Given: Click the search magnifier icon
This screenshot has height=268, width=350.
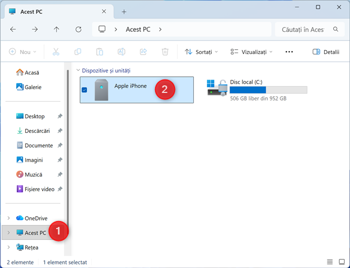Looking at the screenshot, I should point(335,29).
